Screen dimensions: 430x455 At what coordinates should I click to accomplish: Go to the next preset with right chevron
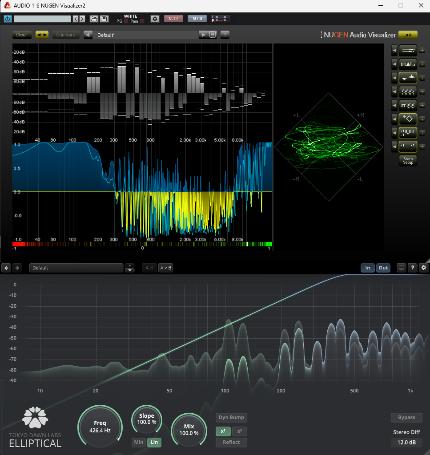point(82,19)
